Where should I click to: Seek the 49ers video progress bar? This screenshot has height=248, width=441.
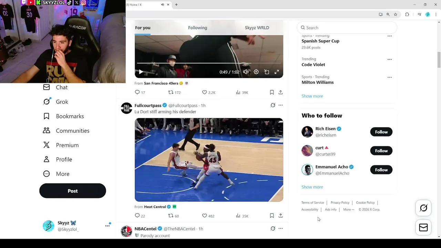click(x=209, y=63)
